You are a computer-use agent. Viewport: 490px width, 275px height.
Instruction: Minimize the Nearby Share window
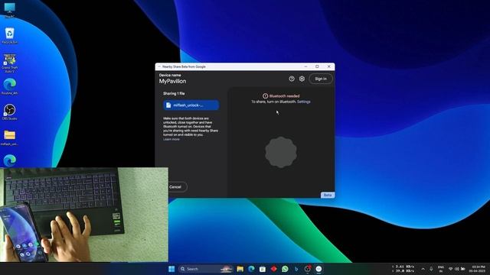[305, 66]
